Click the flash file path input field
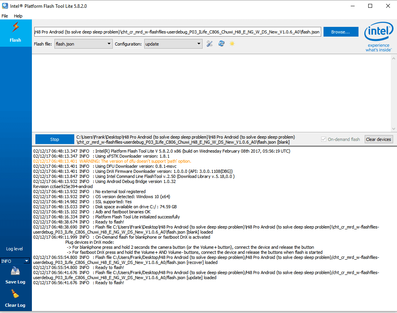 (x=177, y=32)
